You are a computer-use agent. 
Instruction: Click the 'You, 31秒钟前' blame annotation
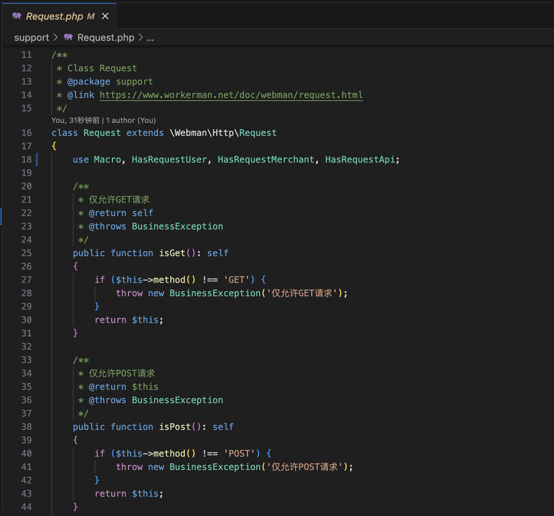(75, 120)
